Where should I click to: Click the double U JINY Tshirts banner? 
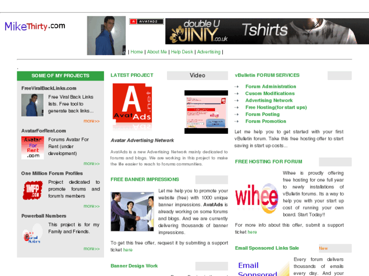pyautogui.click(x=267, y=31)
